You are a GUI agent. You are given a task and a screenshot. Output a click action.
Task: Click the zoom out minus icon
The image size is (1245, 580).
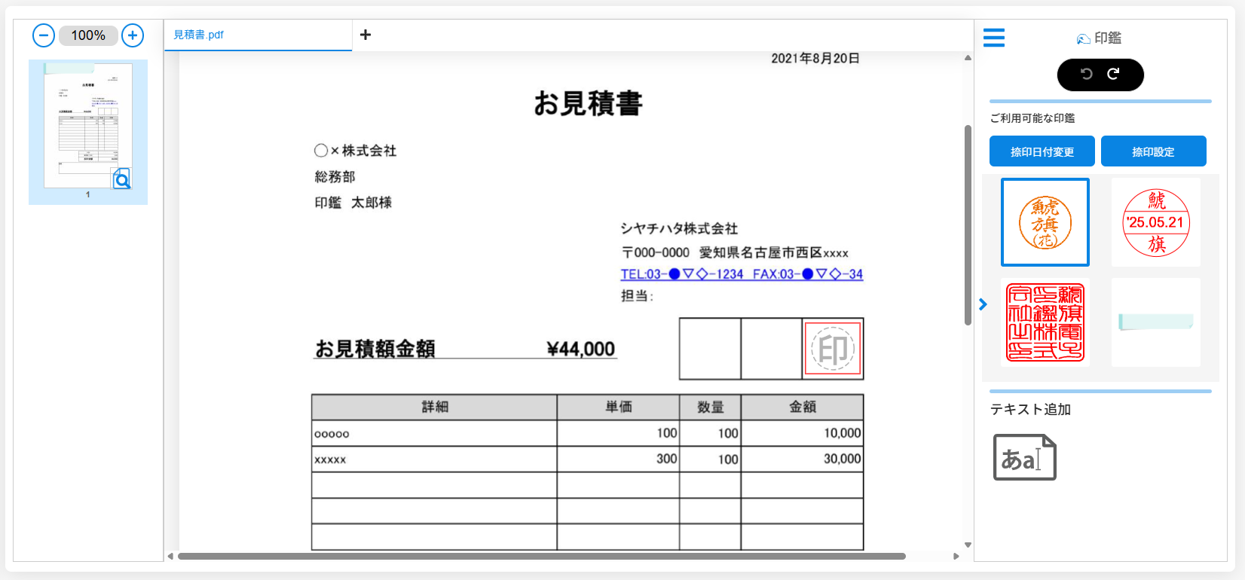[x=44, y=35]
